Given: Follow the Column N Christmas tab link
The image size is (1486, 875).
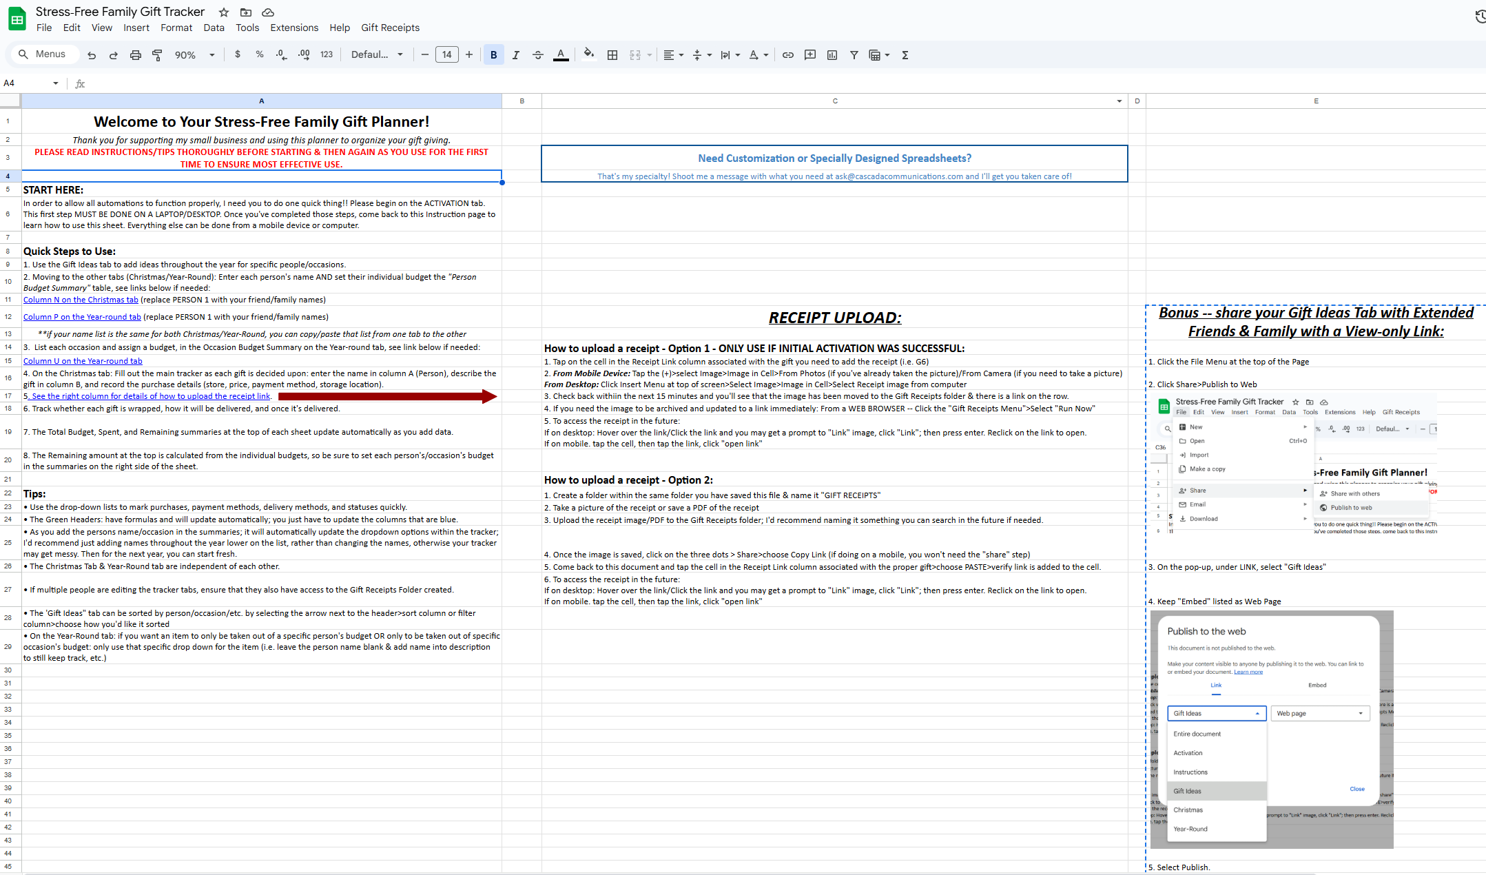Looking at the screenshot, I should click(80, 299).
